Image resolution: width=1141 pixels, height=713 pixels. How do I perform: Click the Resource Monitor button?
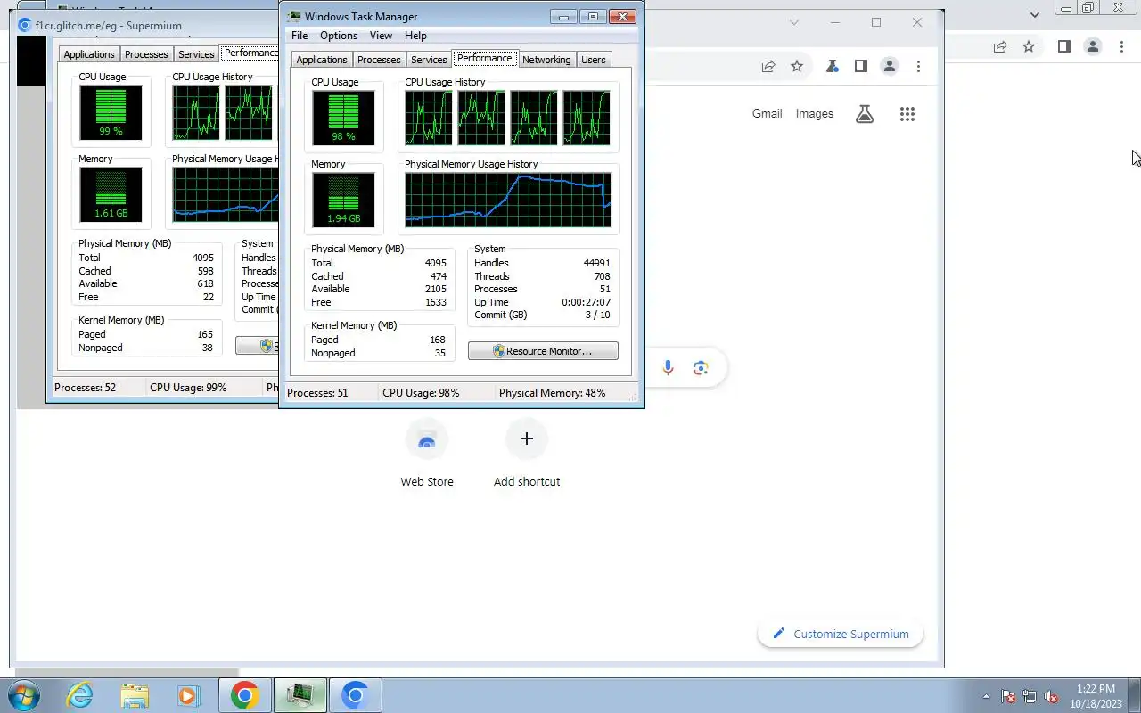tap(543, 351)
